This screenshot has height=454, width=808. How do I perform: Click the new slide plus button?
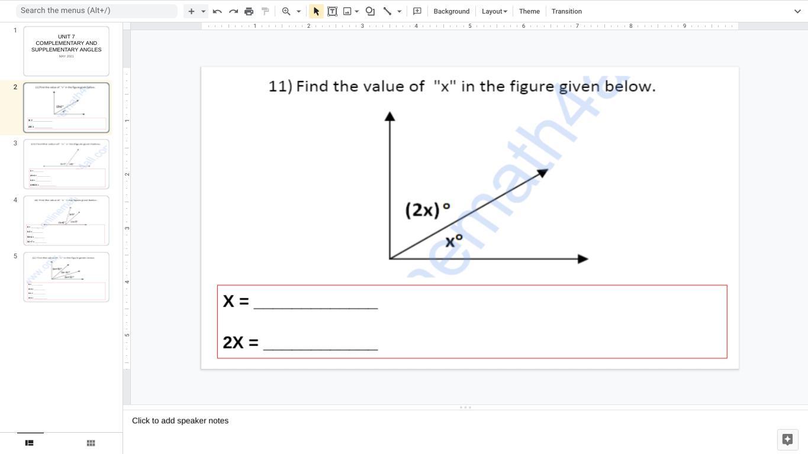tap(191, 11)
